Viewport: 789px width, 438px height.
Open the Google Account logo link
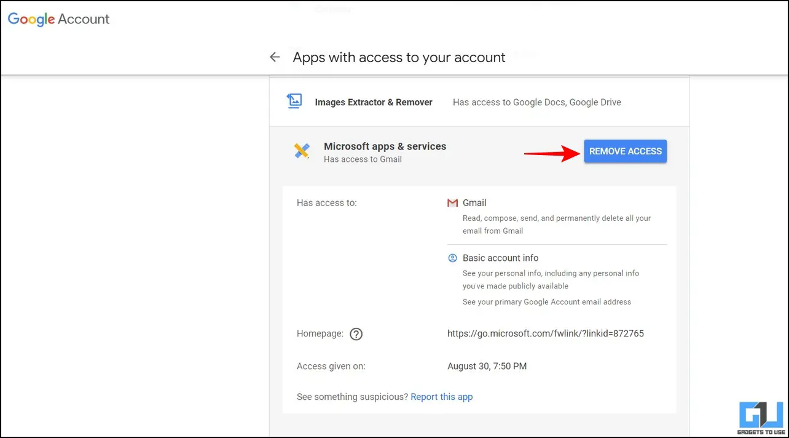pos(59,19)
